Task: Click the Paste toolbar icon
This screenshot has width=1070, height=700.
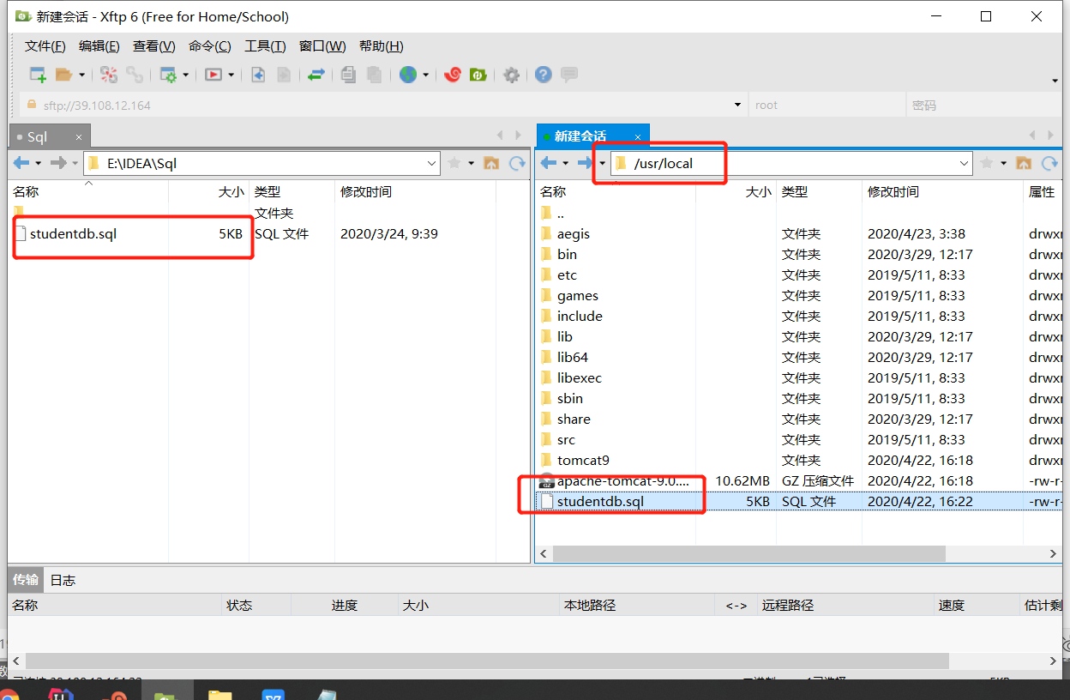Action: pos(374,75)
